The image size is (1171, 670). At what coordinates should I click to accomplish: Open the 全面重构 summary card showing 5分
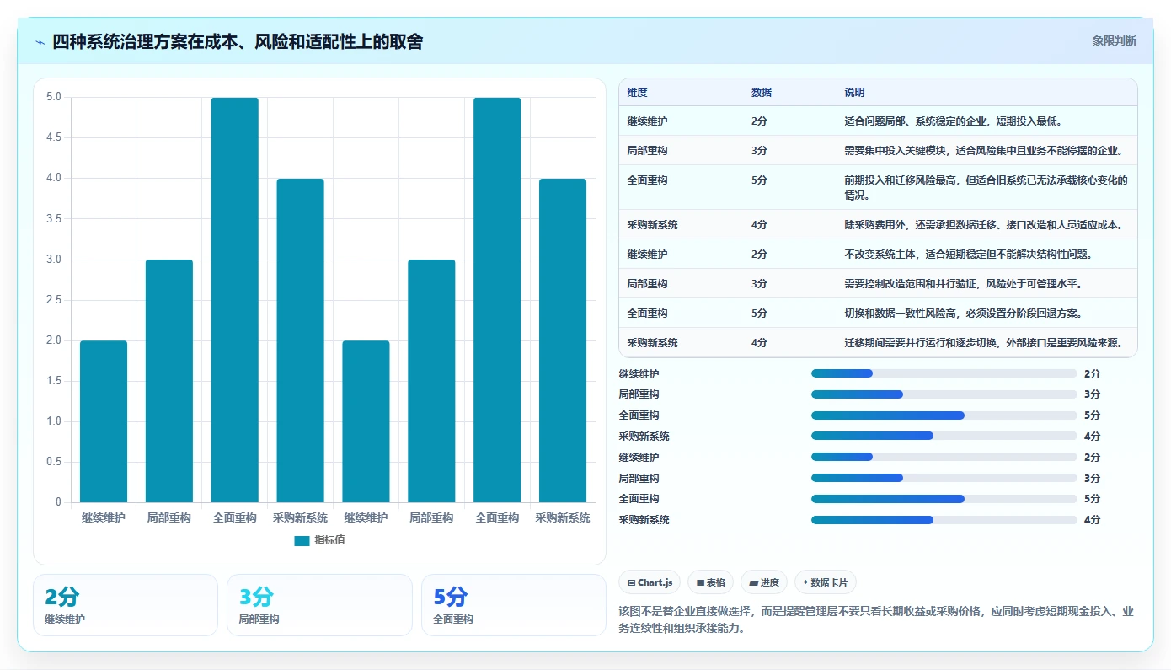pos(513,605)
